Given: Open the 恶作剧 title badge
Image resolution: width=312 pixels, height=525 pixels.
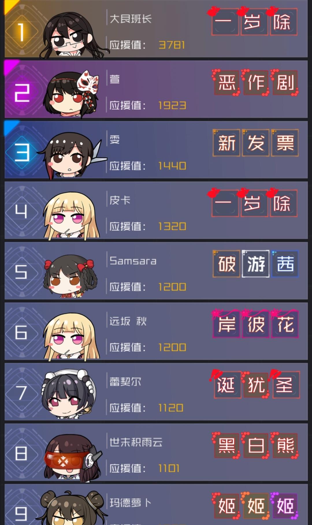Looking at the screenshot, I should [255, 82].
